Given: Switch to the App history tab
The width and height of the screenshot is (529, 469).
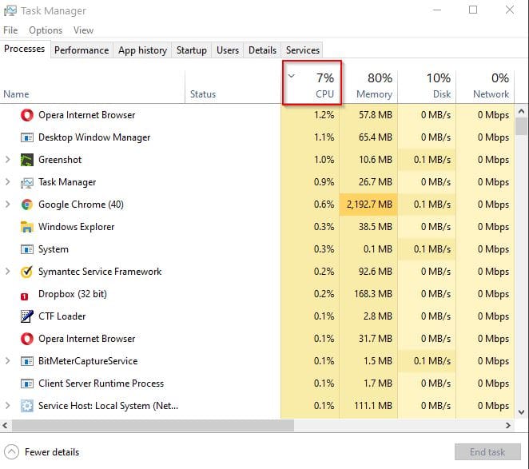Looking at the screenshot, I should point(142,50).
